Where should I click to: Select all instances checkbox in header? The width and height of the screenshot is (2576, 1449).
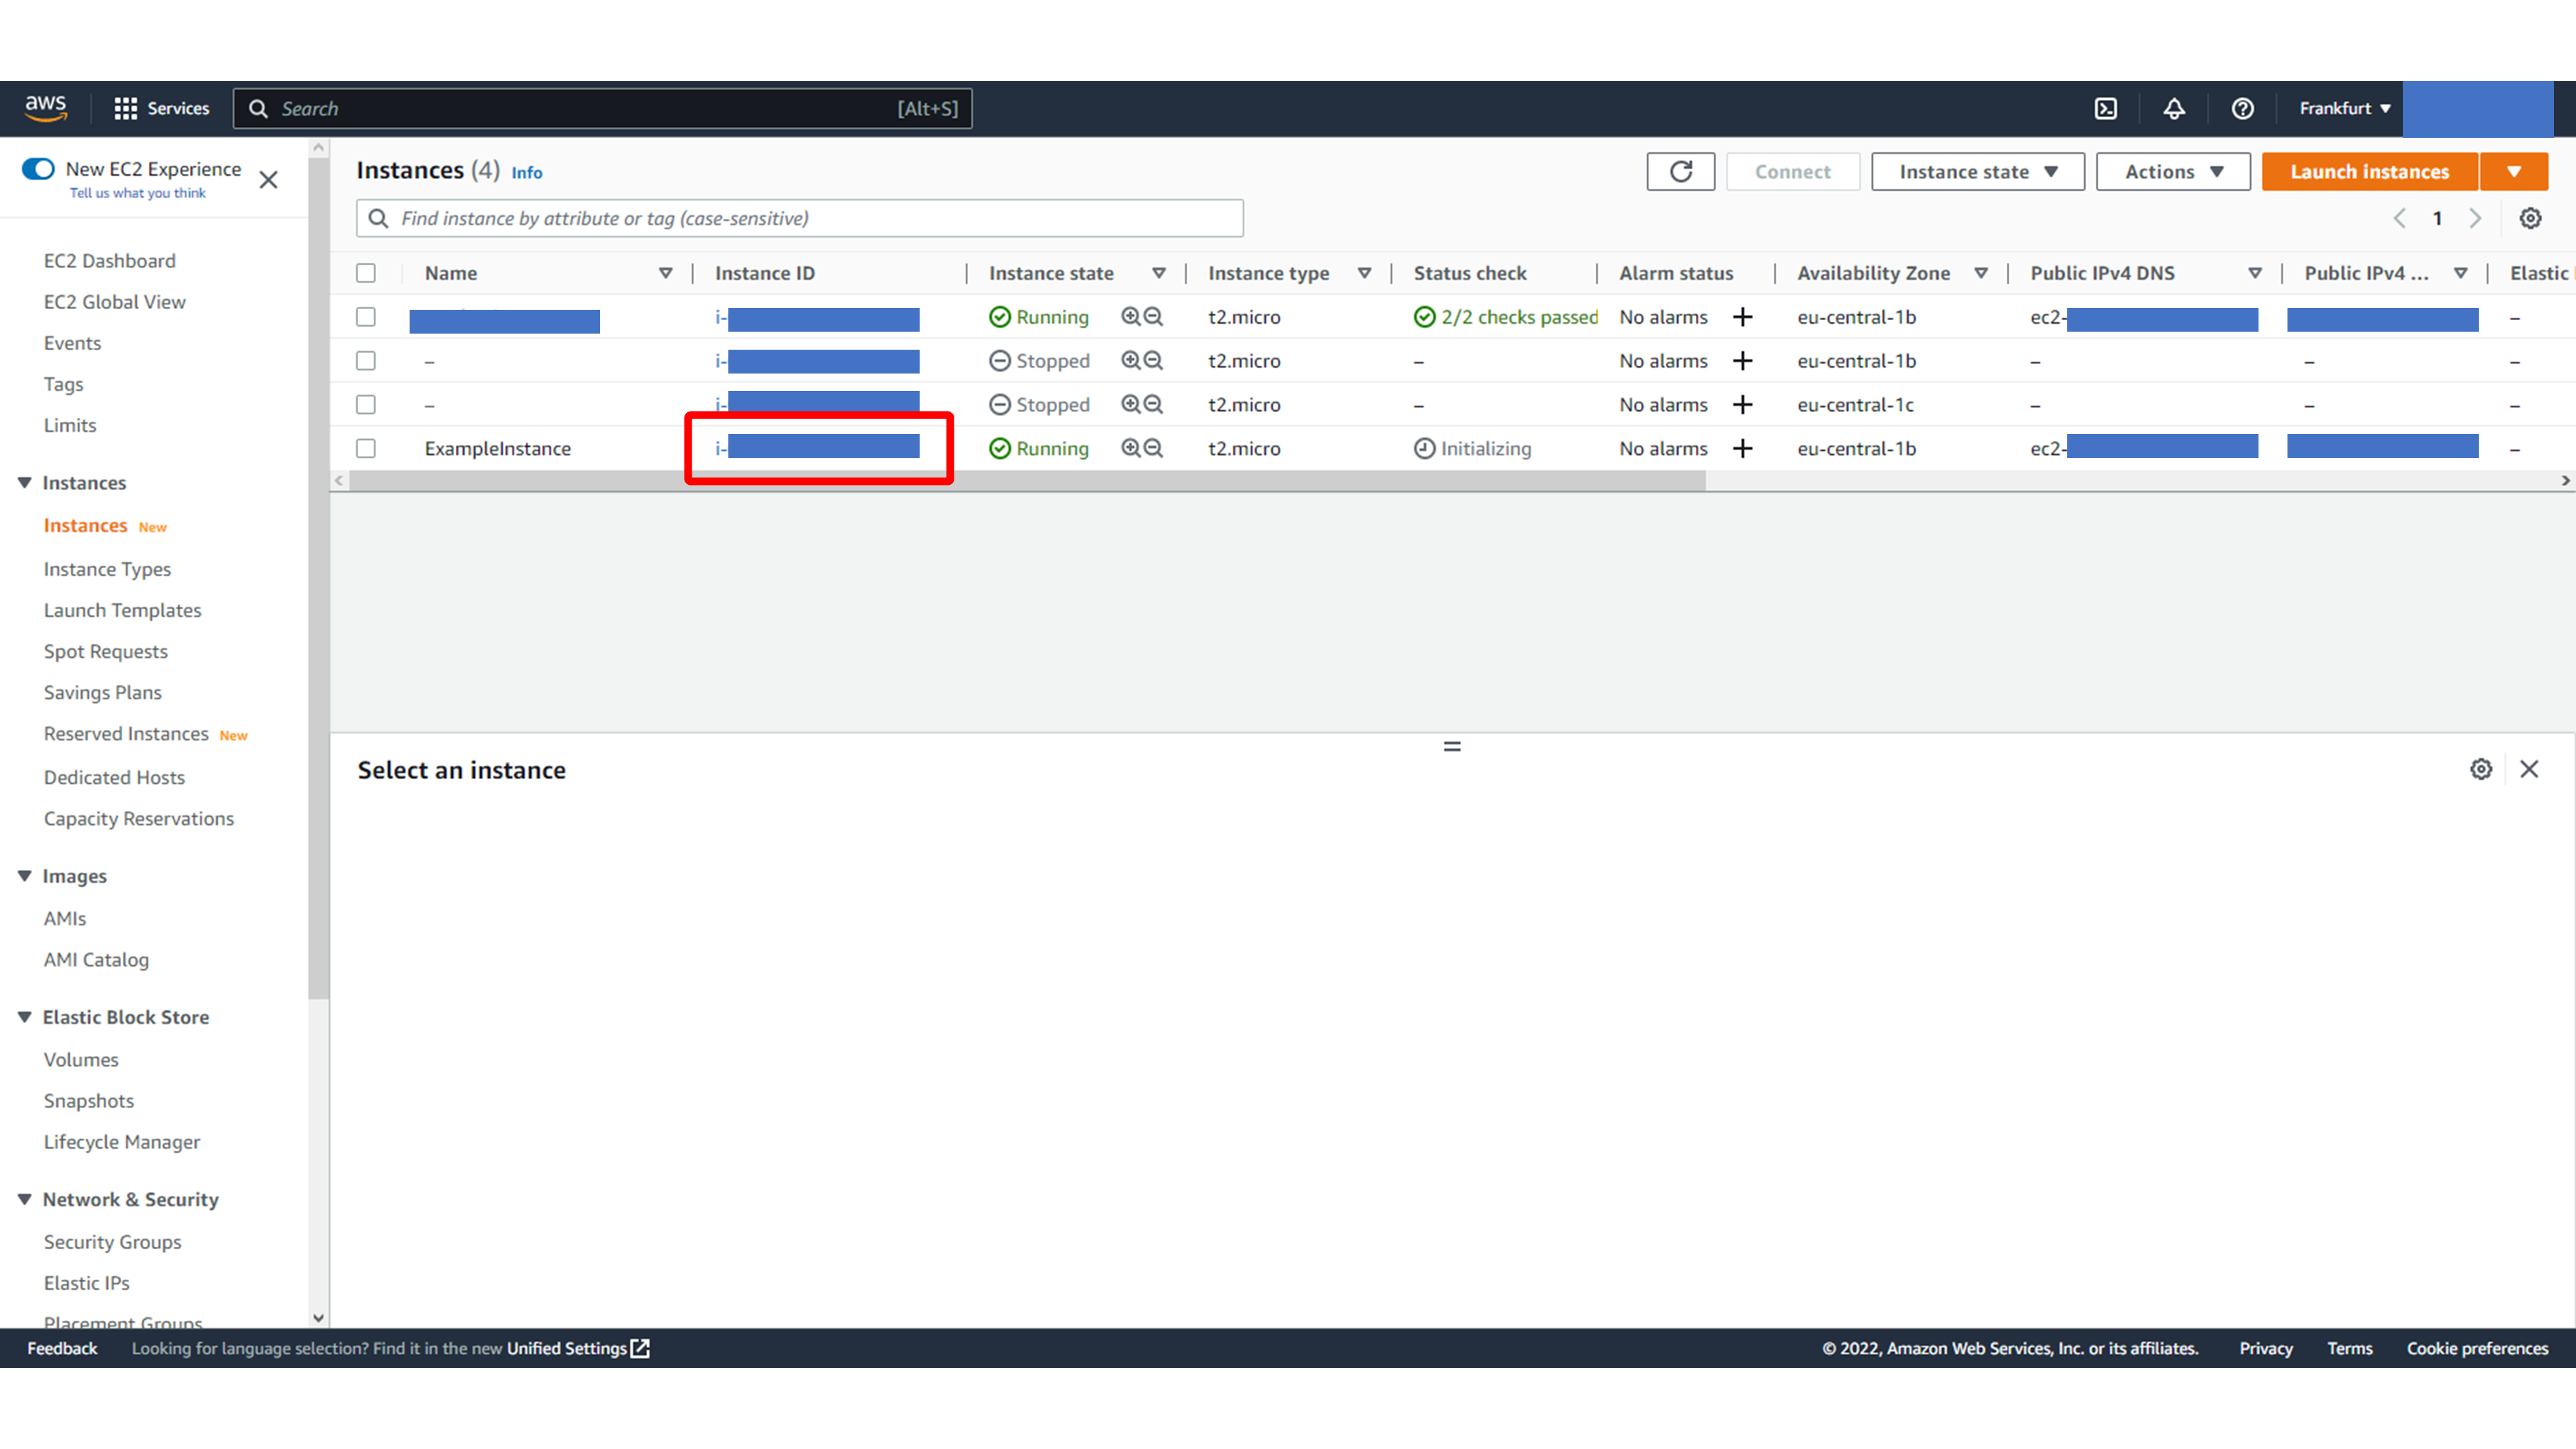click(366, 273)
